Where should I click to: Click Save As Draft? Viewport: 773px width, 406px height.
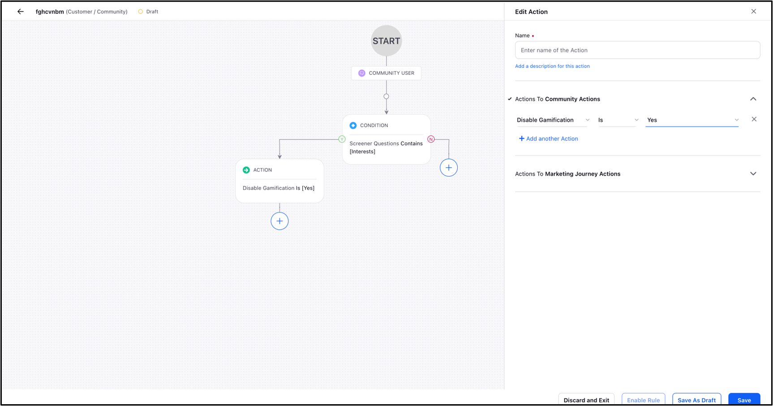tap(696, 400)
